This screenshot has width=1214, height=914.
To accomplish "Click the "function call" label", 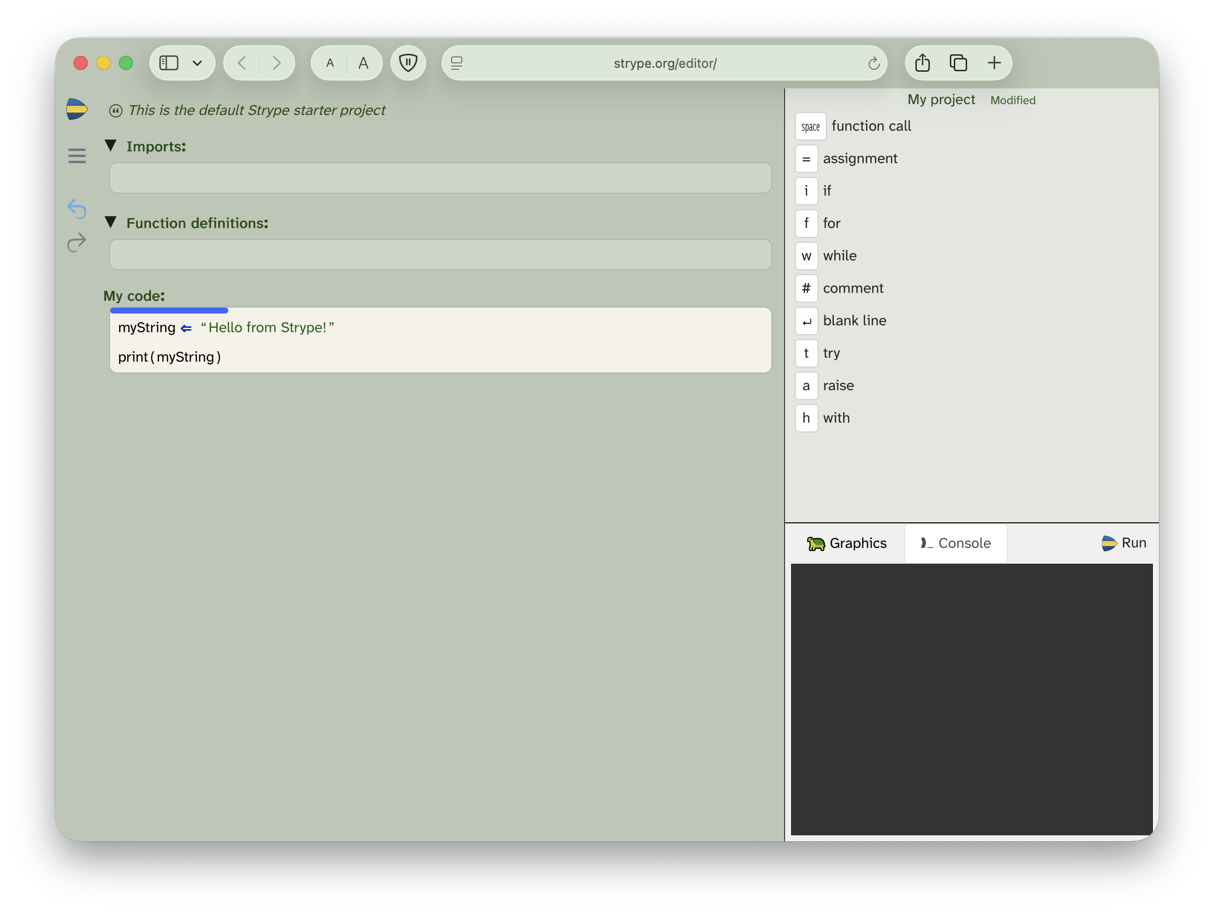I will [x=871, y=126].
